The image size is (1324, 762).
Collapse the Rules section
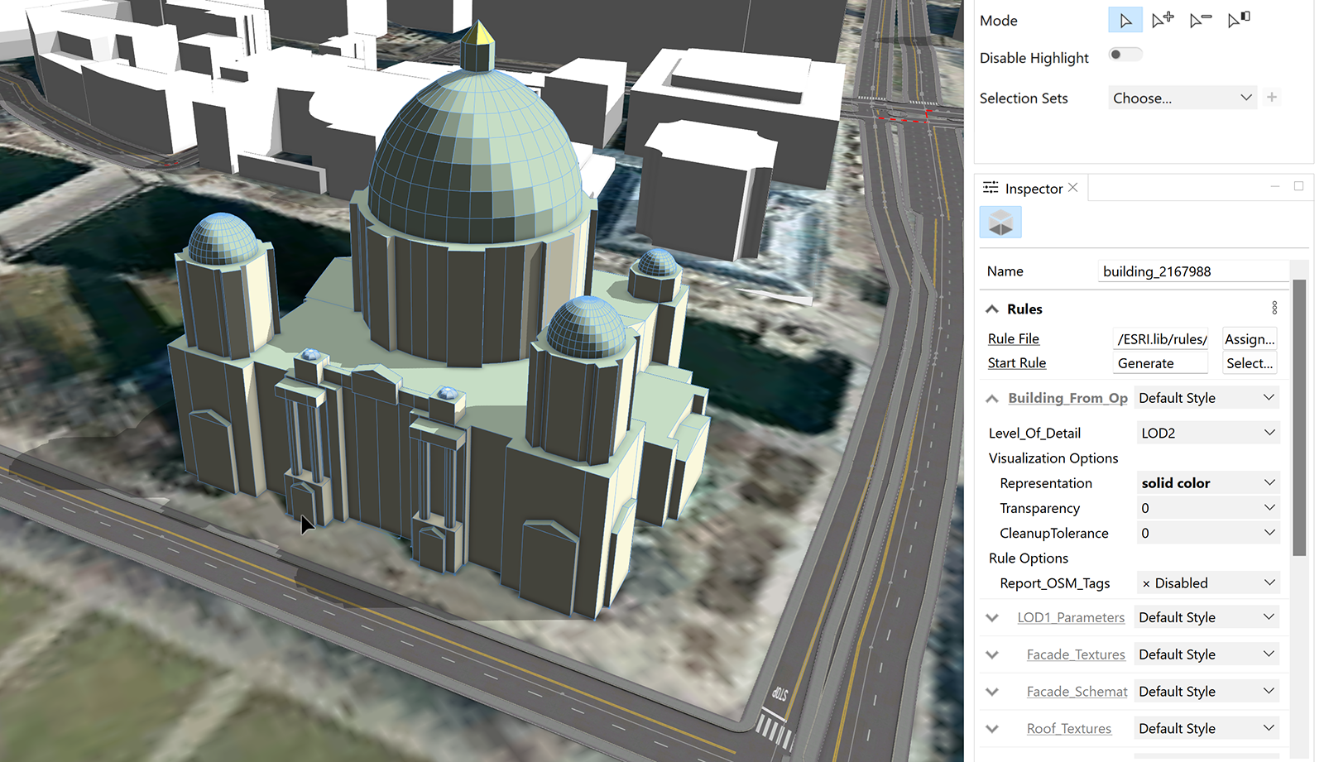coord(992,309)
